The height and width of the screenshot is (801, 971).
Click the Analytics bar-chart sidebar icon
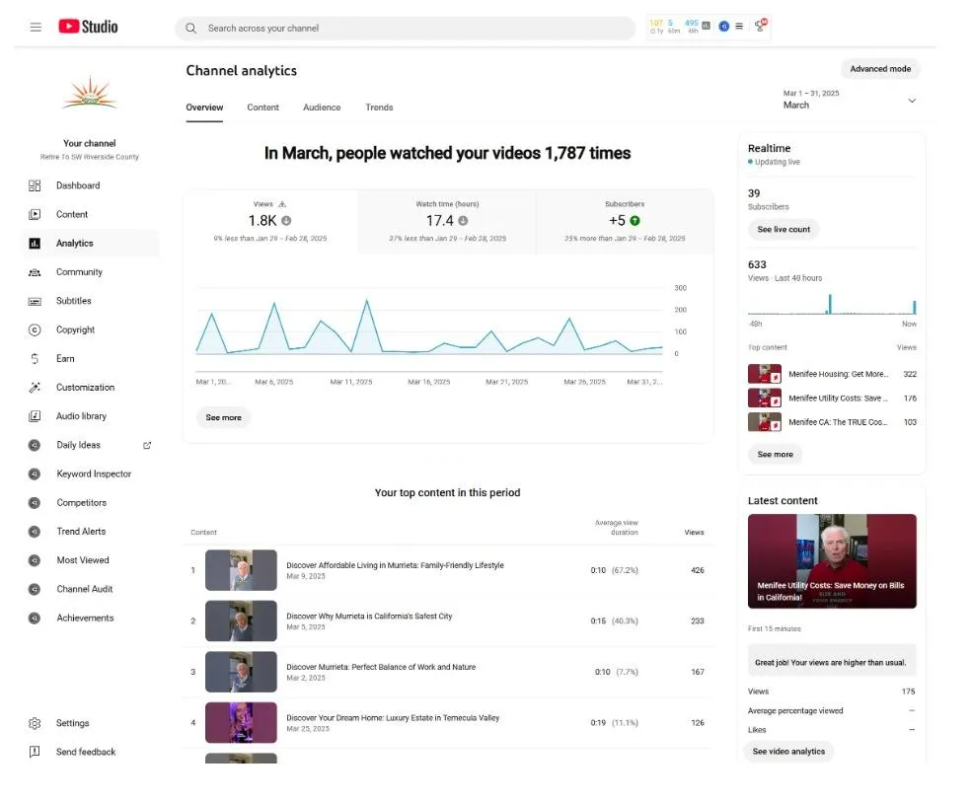[x=35, y=244]
